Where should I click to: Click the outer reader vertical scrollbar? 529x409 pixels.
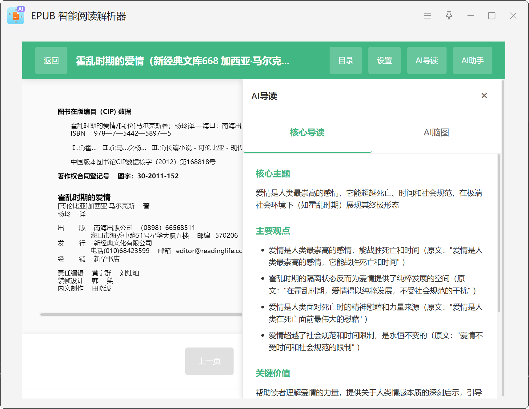tap(503, 237)
